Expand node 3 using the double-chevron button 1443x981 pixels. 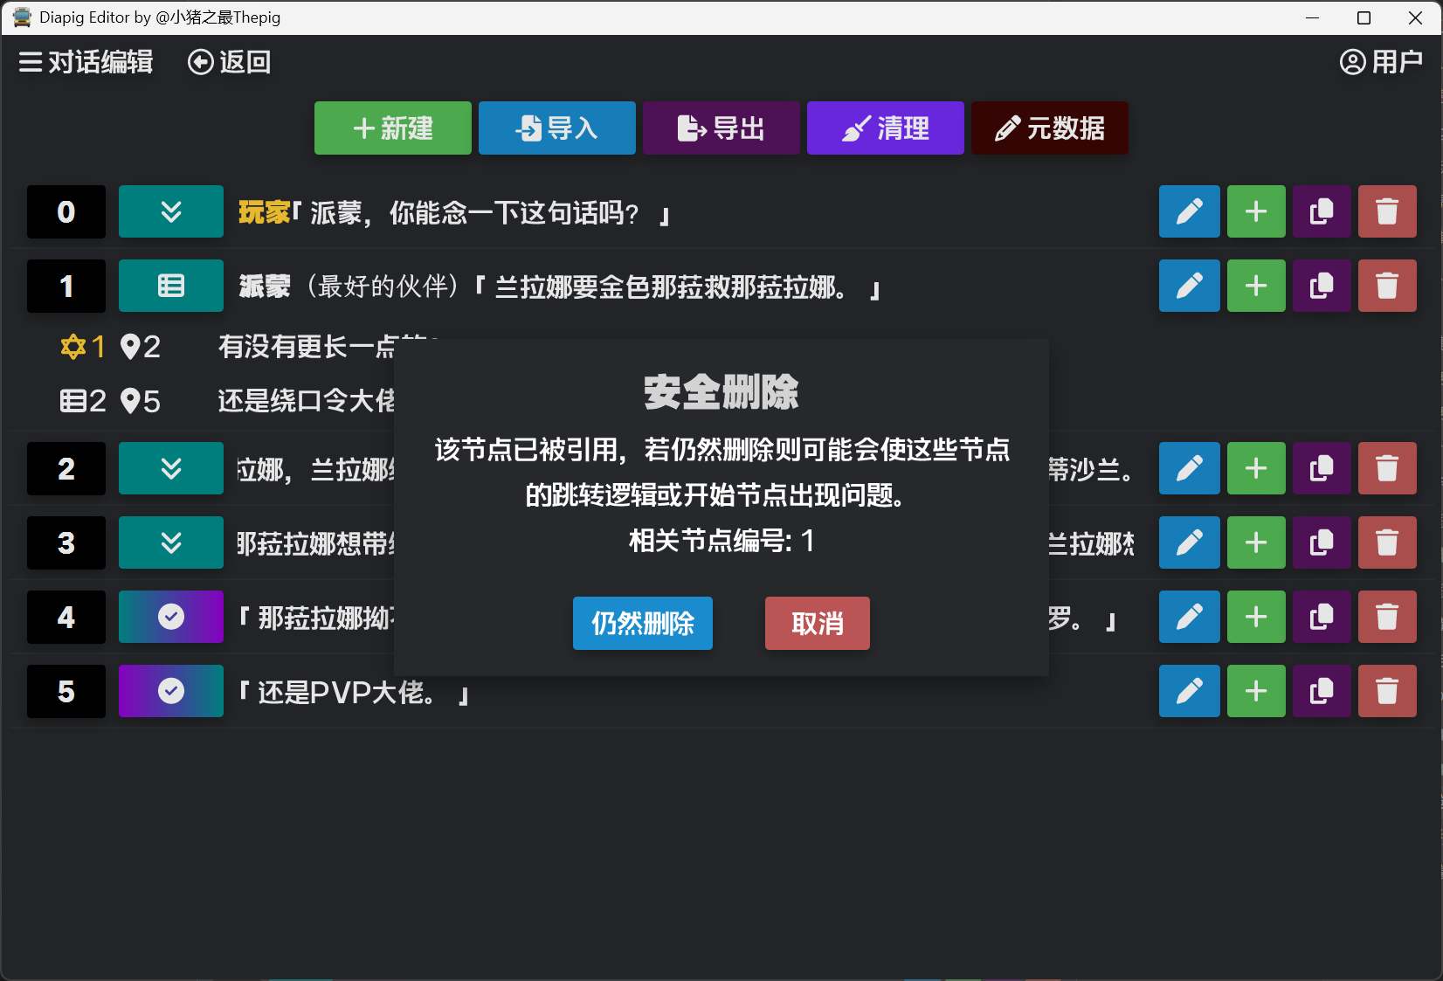(x=171, y=542)
